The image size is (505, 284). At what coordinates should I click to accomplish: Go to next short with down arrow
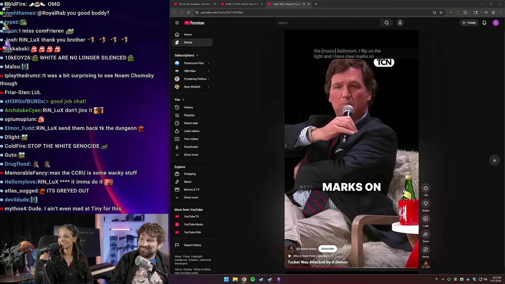(x=494, y=160)
